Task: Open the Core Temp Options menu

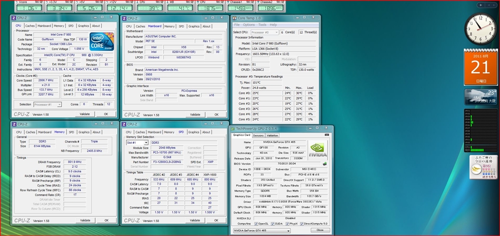Action: 249,24
